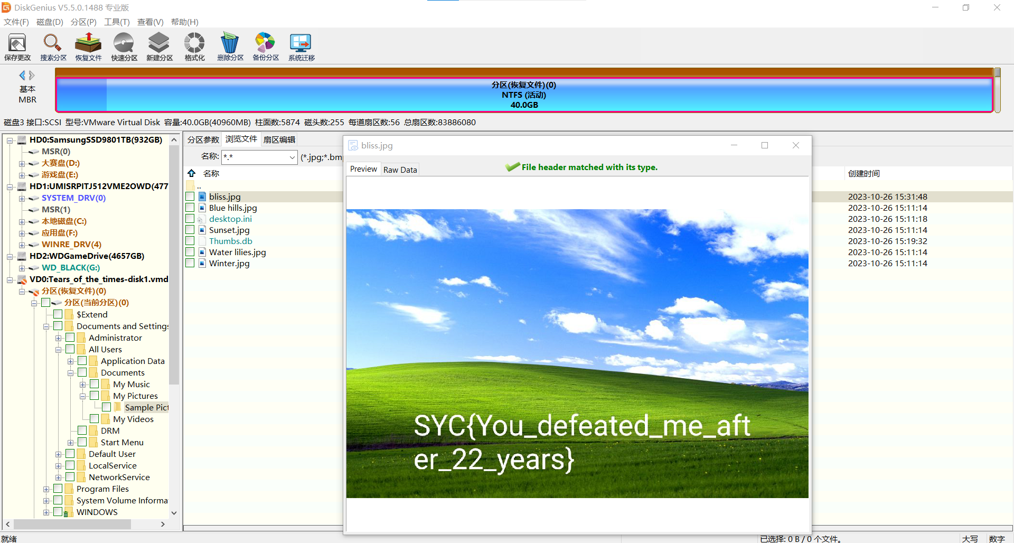Click the up-folder arrow icon beside 名称

pyautogui.click(x=192, y=173)
